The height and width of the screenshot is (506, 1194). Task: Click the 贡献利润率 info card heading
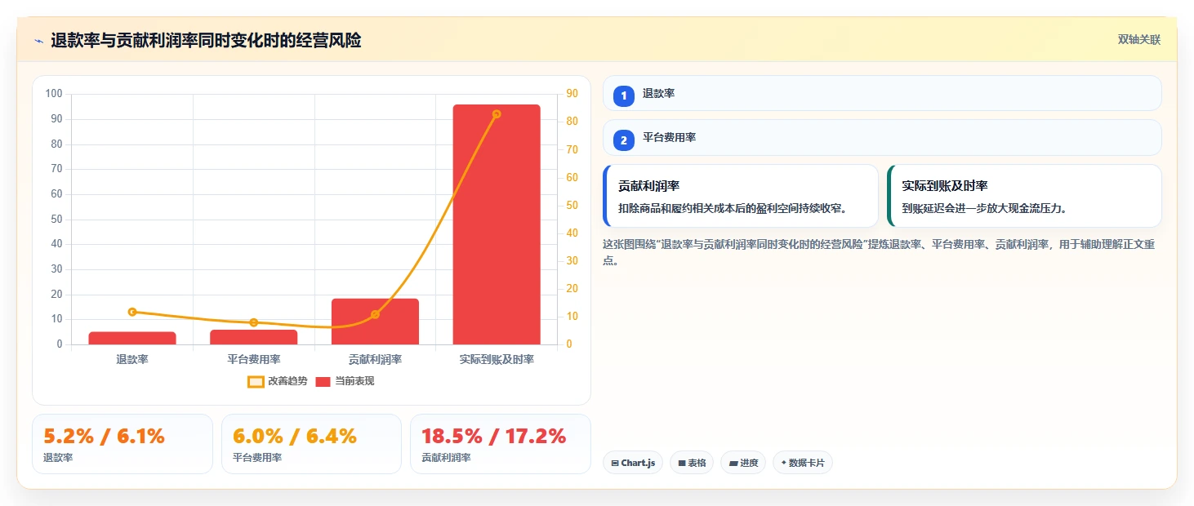(x=649, y=186)
